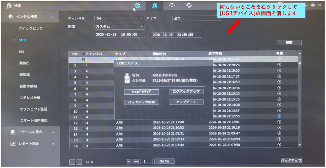Open the playback film-reel icon in top bar
The width and height of the screenshot is (326, 168).
click(137, 6)
